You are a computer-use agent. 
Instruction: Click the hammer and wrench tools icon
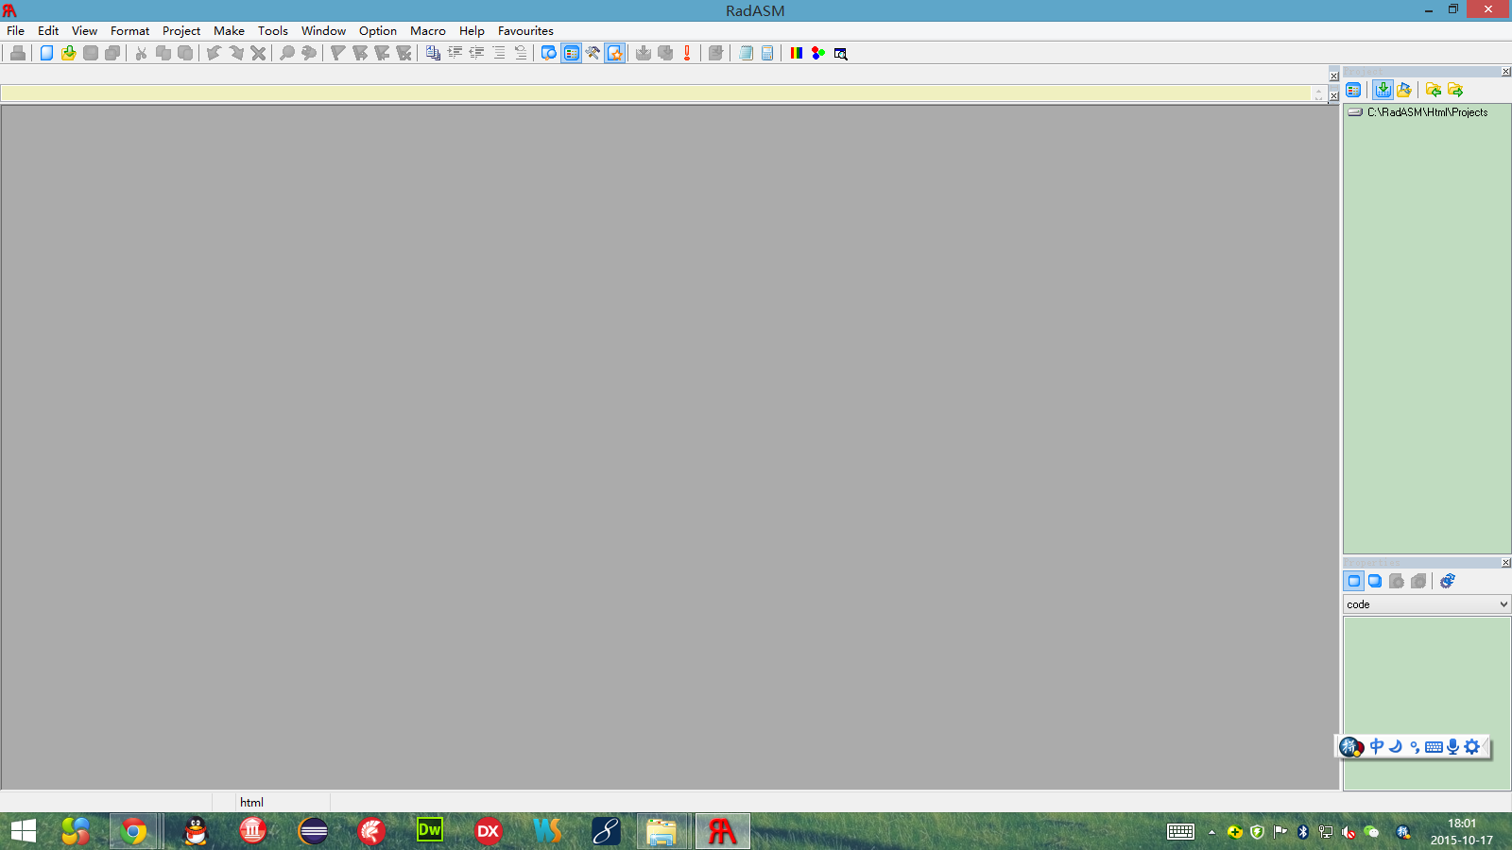tap(593, 53)
